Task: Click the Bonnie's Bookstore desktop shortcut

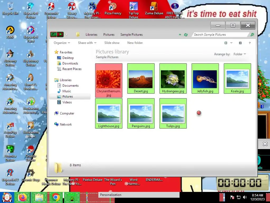Action: 31,82
